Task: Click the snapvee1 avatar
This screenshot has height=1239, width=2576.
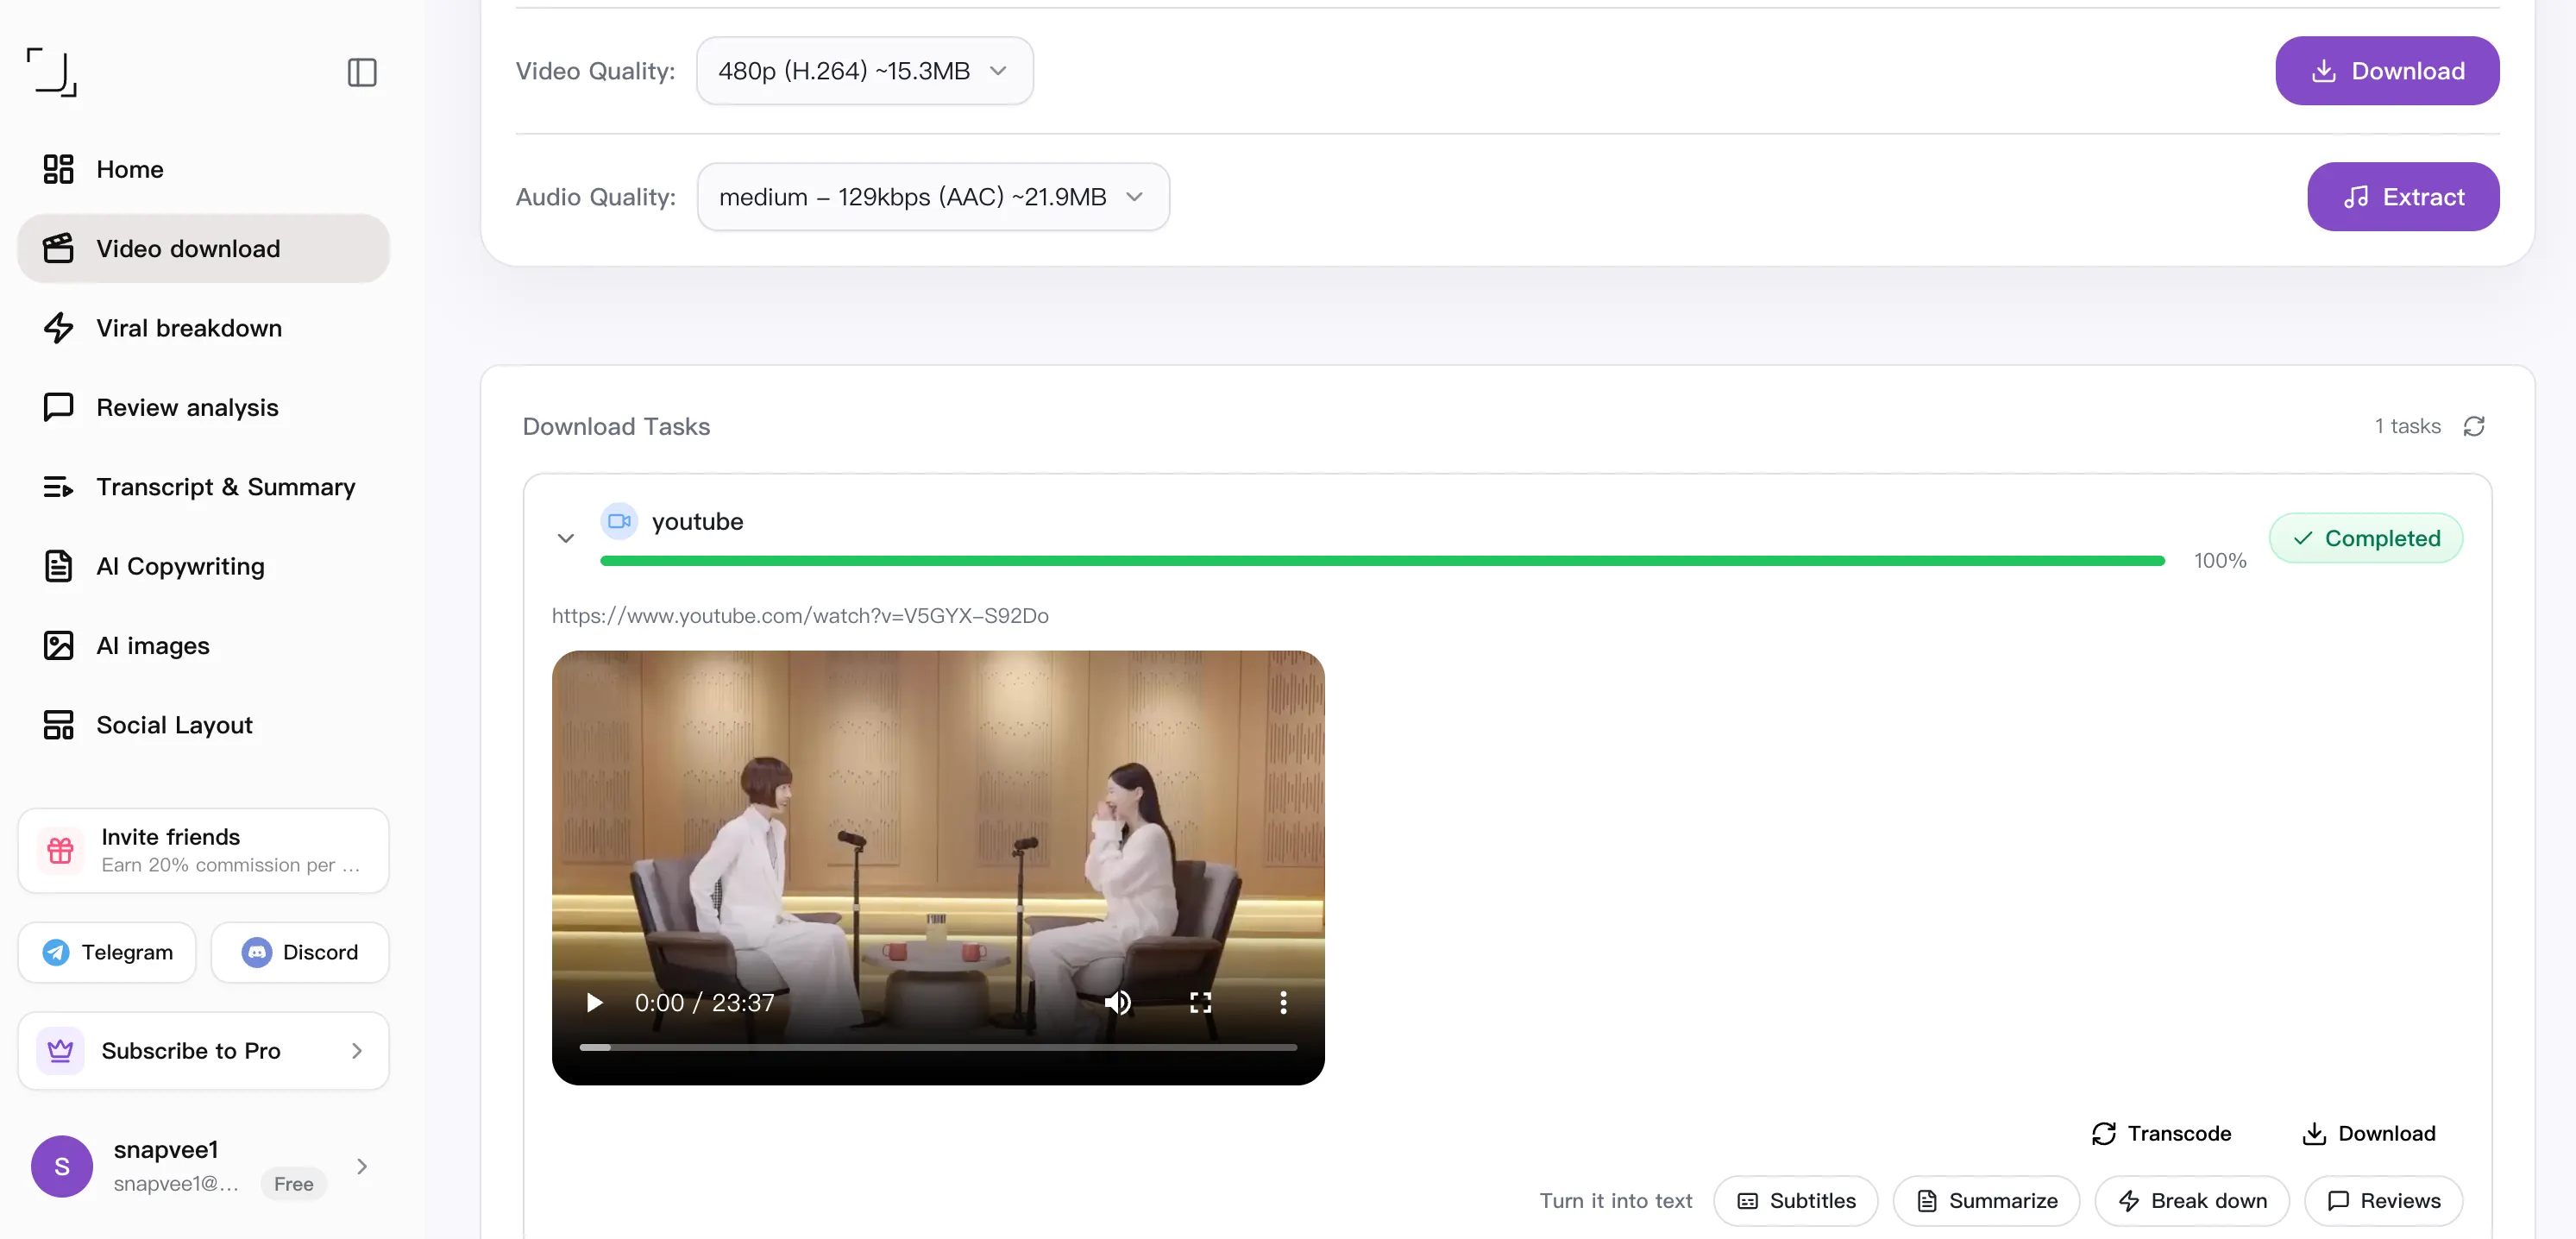Action: tap(62, 1166)
